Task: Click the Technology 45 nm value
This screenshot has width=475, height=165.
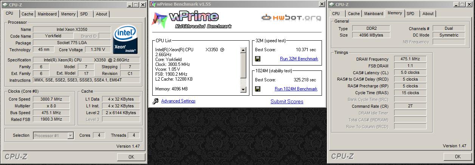Action: (44, 49)
